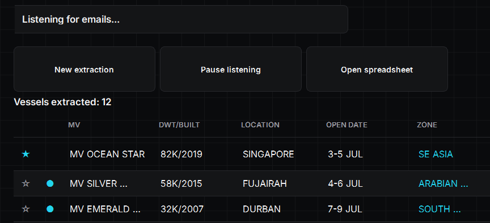The image size is (490, 223).
Task: Select the 32K/2007 DWT cell
Action: [182, 209]
